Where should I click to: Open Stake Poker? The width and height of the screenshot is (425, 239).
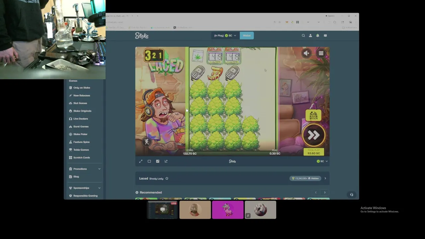[x=80, y=134]
